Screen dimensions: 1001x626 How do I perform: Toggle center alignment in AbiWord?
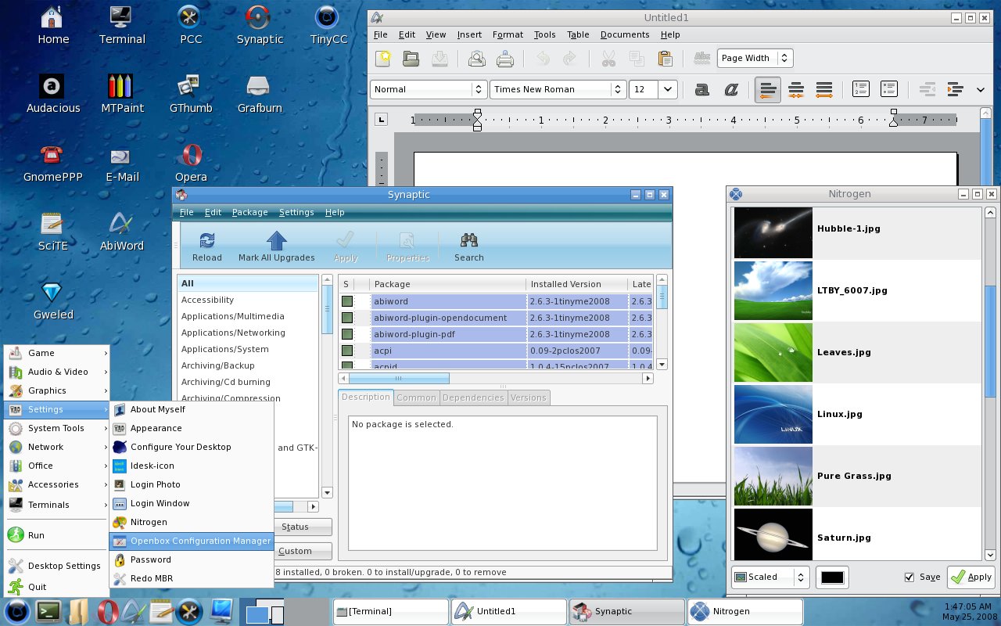[796, 89]
